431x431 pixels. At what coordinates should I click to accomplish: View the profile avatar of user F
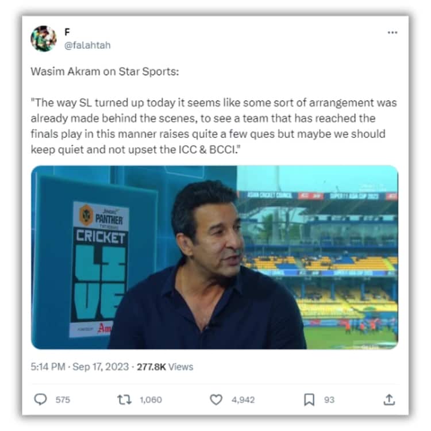coord(44,39)
